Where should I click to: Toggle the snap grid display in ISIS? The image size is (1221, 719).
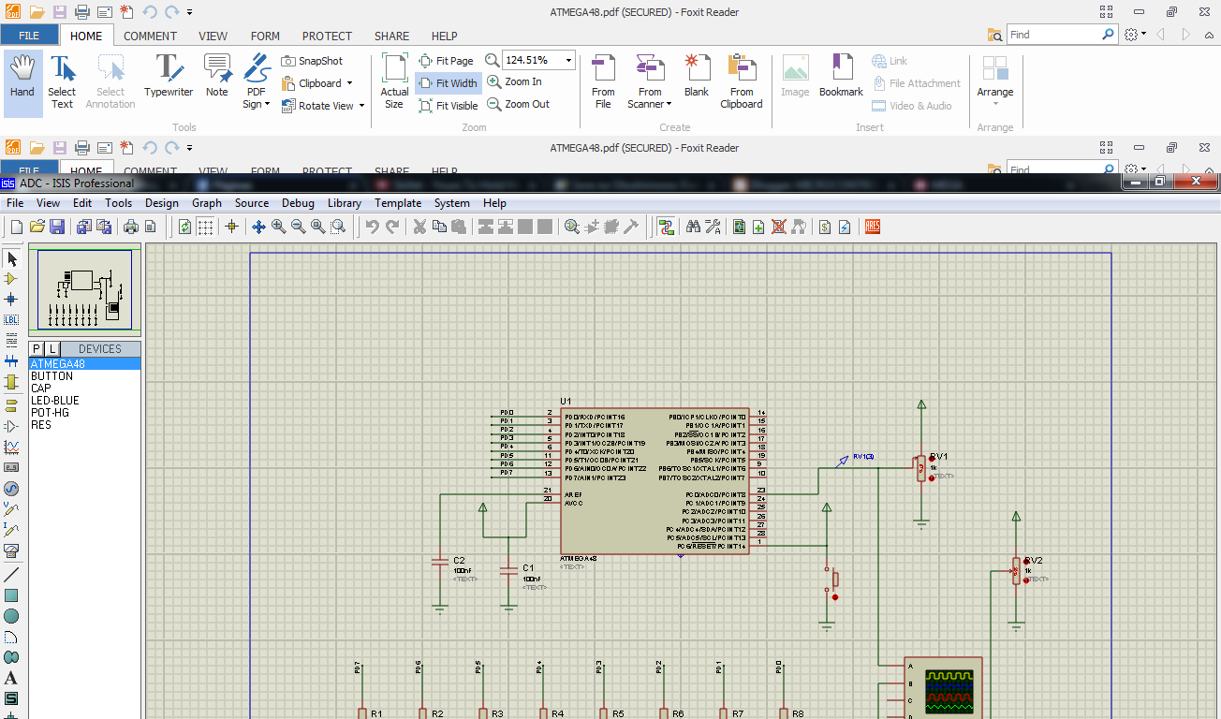pyautogui.click(x=205, y=226)
